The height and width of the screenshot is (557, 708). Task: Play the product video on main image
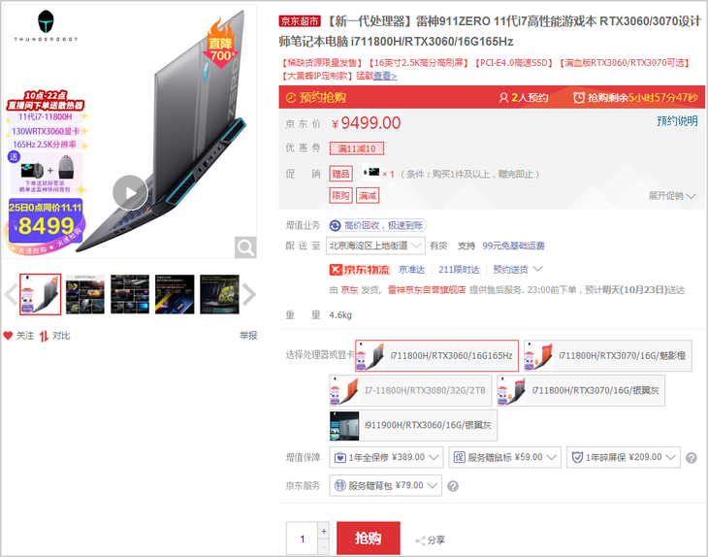tap(130, 192)
